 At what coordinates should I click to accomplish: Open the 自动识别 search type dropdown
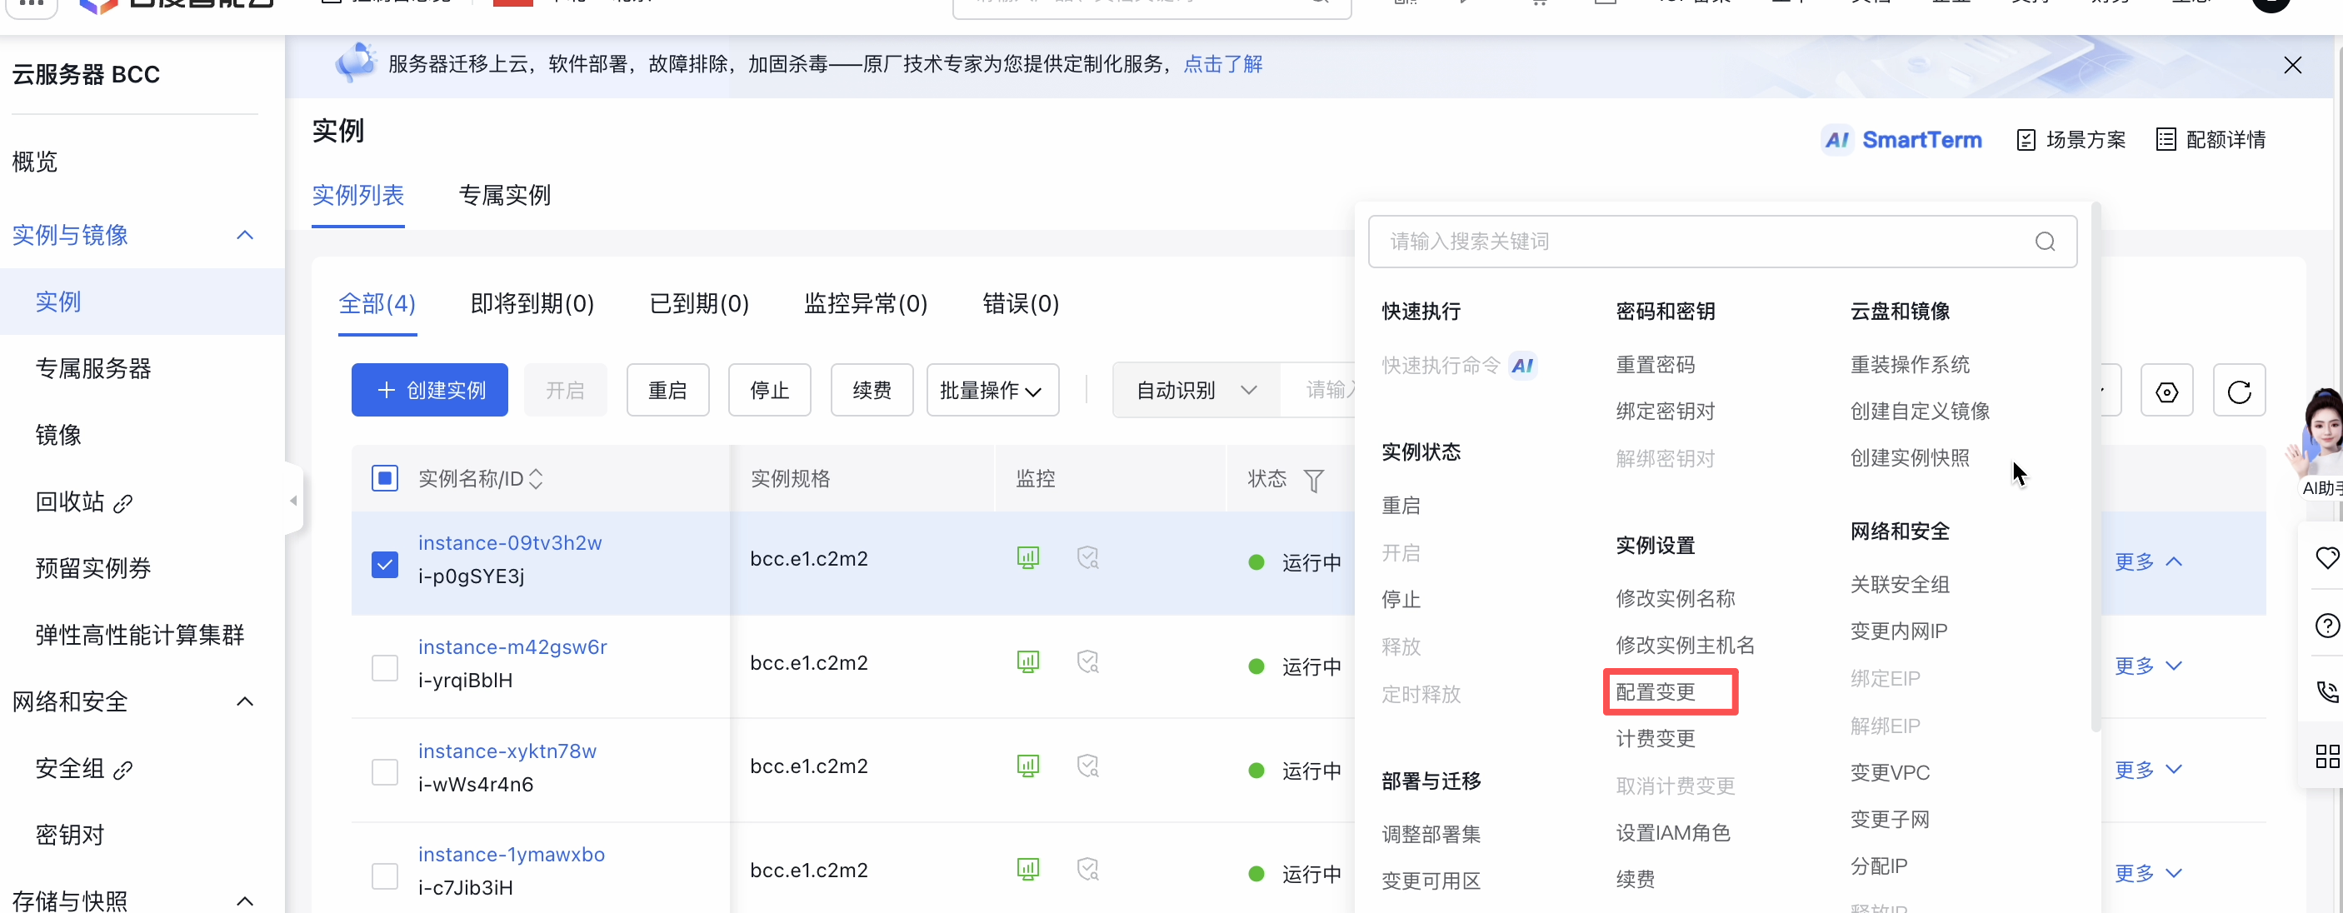[x=1195, y=391]
